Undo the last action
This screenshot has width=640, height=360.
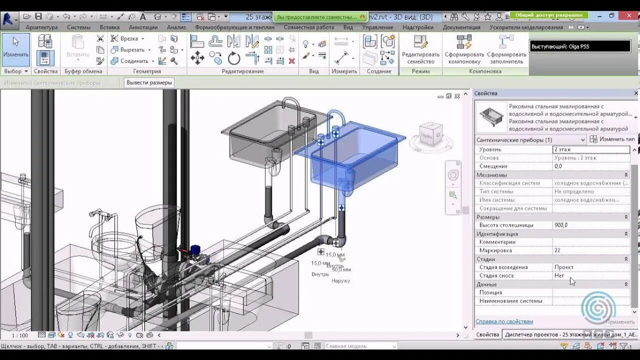coord(66,16)
